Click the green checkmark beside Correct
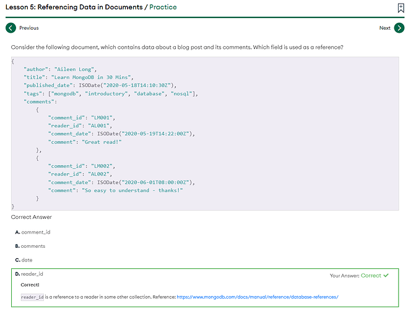The image size is (408, 309). [x=386, y=276]
